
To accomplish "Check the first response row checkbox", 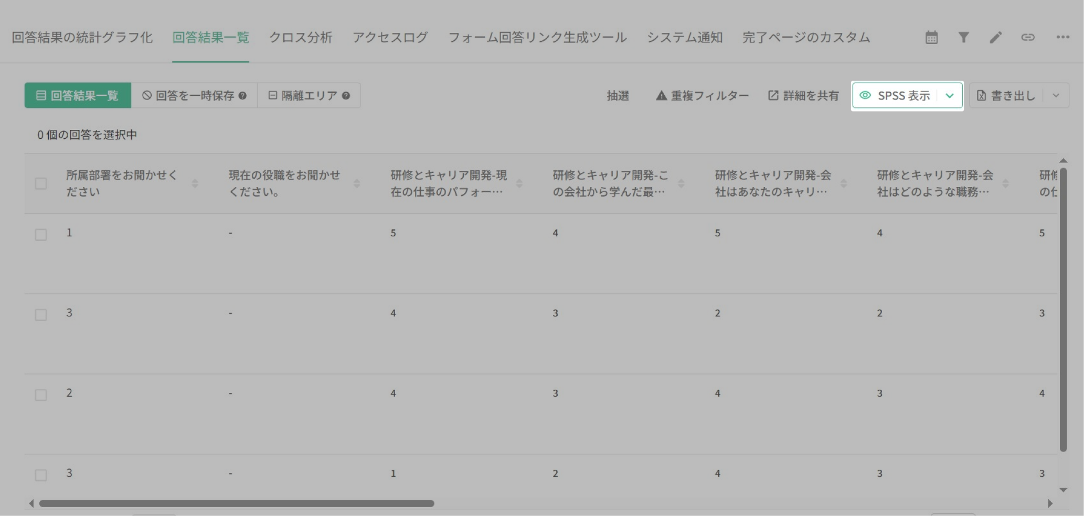I will click(41, 235).
